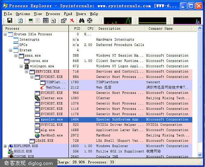
Task: Click the 'LSA Shell (Export Ver...' description
Action: pos(120,141)
